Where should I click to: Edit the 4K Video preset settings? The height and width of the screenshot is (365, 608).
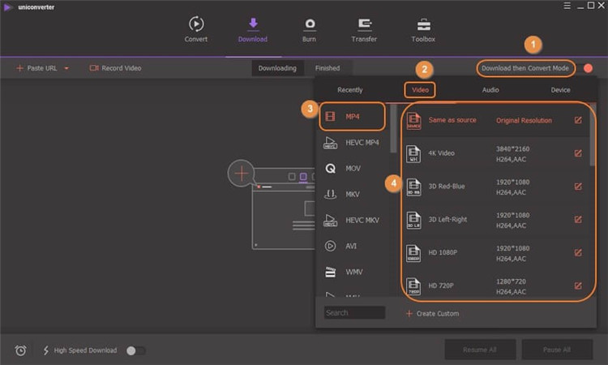pos(578,153)
